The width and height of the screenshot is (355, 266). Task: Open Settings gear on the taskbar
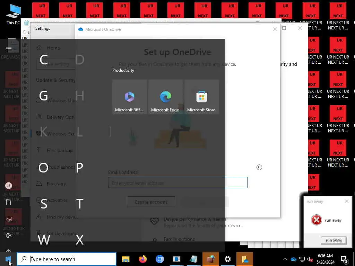227,259
